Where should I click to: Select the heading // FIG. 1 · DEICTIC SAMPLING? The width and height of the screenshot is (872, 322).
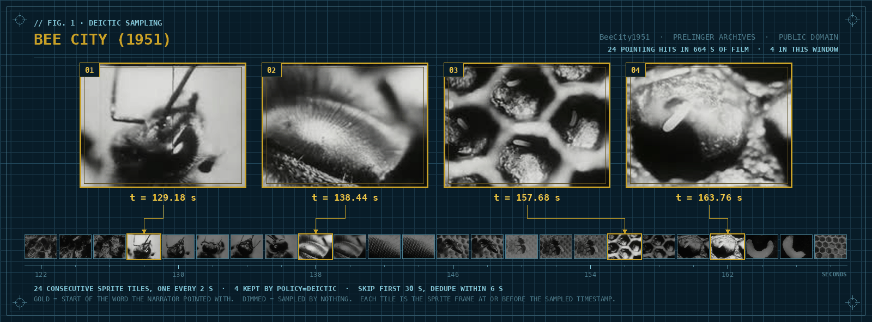click(x=98, y=23)
